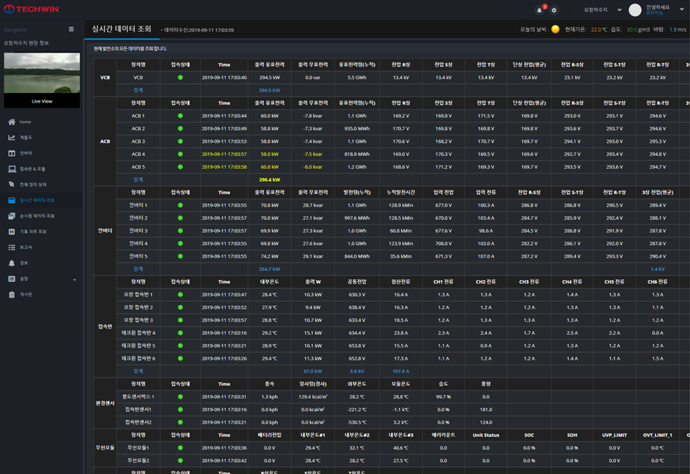This screenshot has width=690, height=474.
Task: Open 접속반 & 모듈 sidebar item
Action: 32,169
